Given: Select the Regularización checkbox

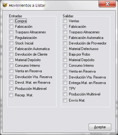Looking at the screenshot, I should pos(11,38).
